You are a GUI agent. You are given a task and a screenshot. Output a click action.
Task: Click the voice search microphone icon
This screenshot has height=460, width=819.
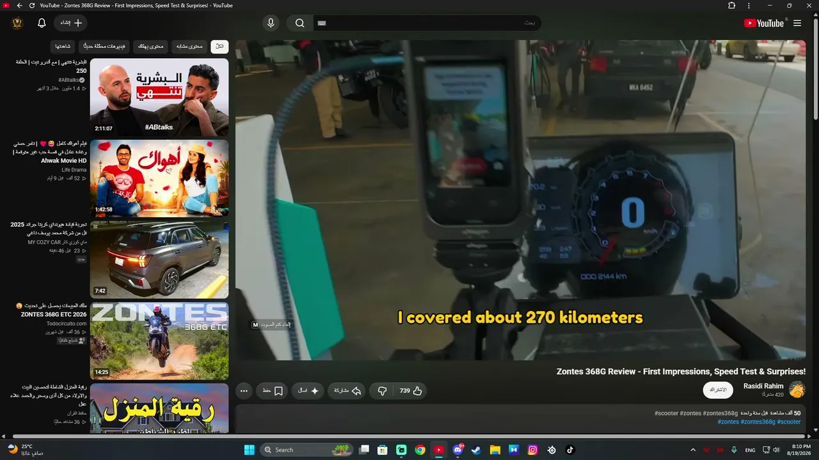click(x=271, y=23)
